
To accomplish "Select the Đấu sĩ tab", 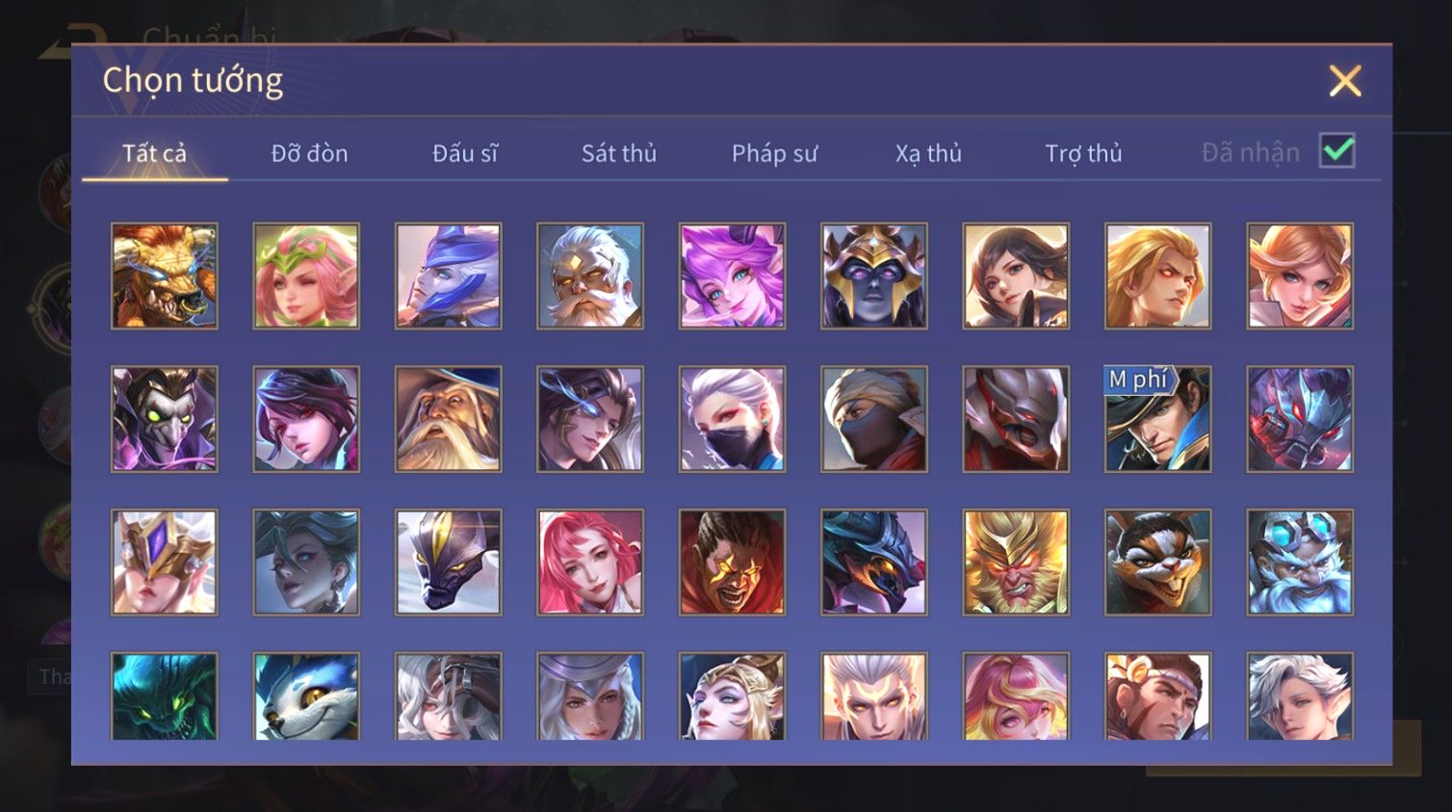I will (x=464, y=153).
